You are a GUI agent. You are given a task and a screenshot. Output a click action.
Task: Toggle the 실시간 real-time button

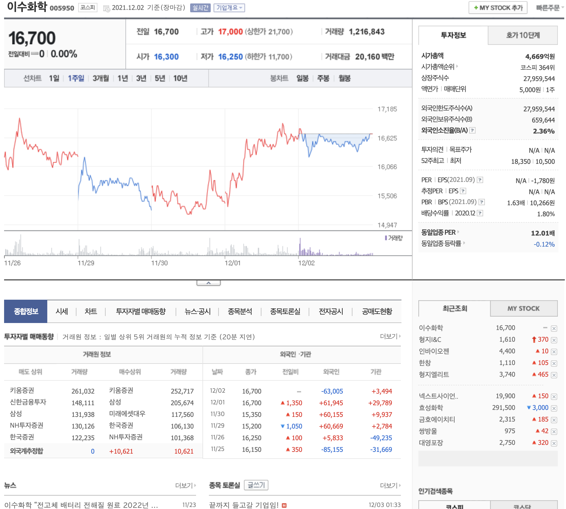[x=200, y=8]
